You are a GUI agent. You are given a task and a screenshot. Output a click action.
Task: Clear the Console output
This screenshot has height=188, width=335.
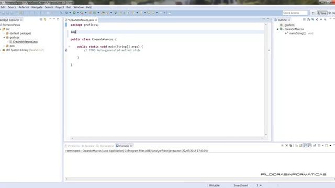point(296,145)
